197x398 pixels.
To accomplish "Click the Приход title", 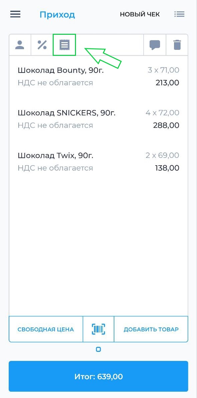I will pos(57,14).
